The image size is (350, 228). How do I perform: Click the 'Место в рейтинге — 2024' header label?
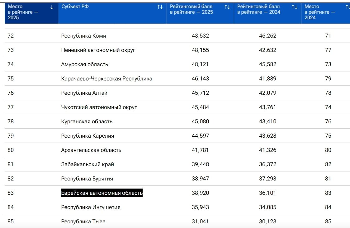(x=320, y=12)
